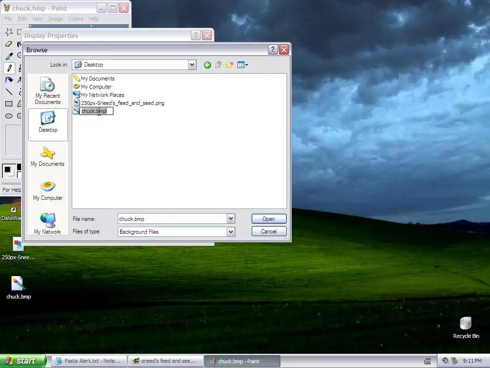The height and width of the screenshot is (368, 490).
Task: Select the Line tool in Paint
Action: point(9,92)
